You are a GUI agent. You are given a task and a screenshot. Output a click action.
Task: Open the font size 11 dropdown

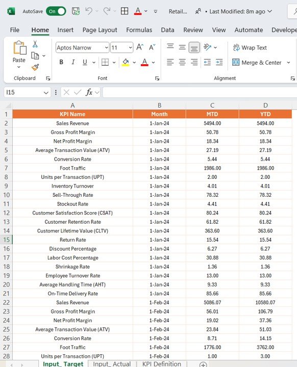coord(130,48)
